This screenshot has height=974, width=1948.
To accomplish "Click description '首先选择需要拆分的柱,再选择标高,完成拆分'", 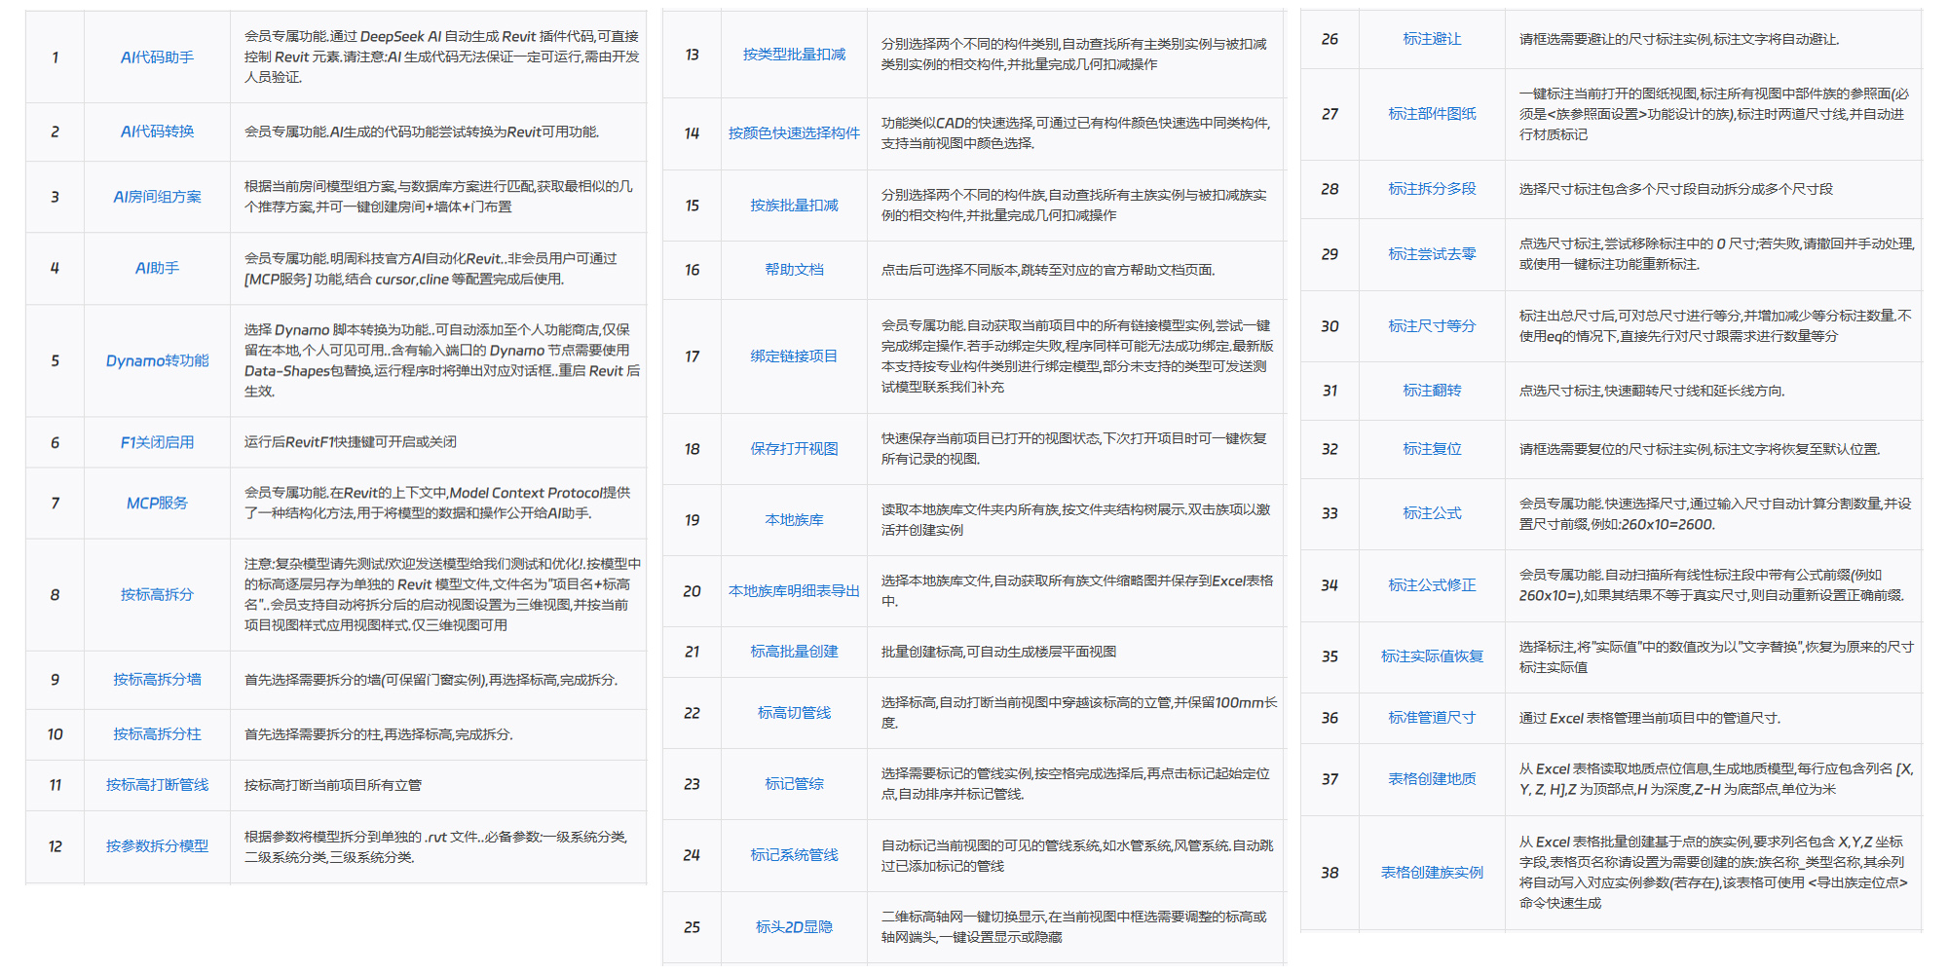I will [x=379, y=733].
